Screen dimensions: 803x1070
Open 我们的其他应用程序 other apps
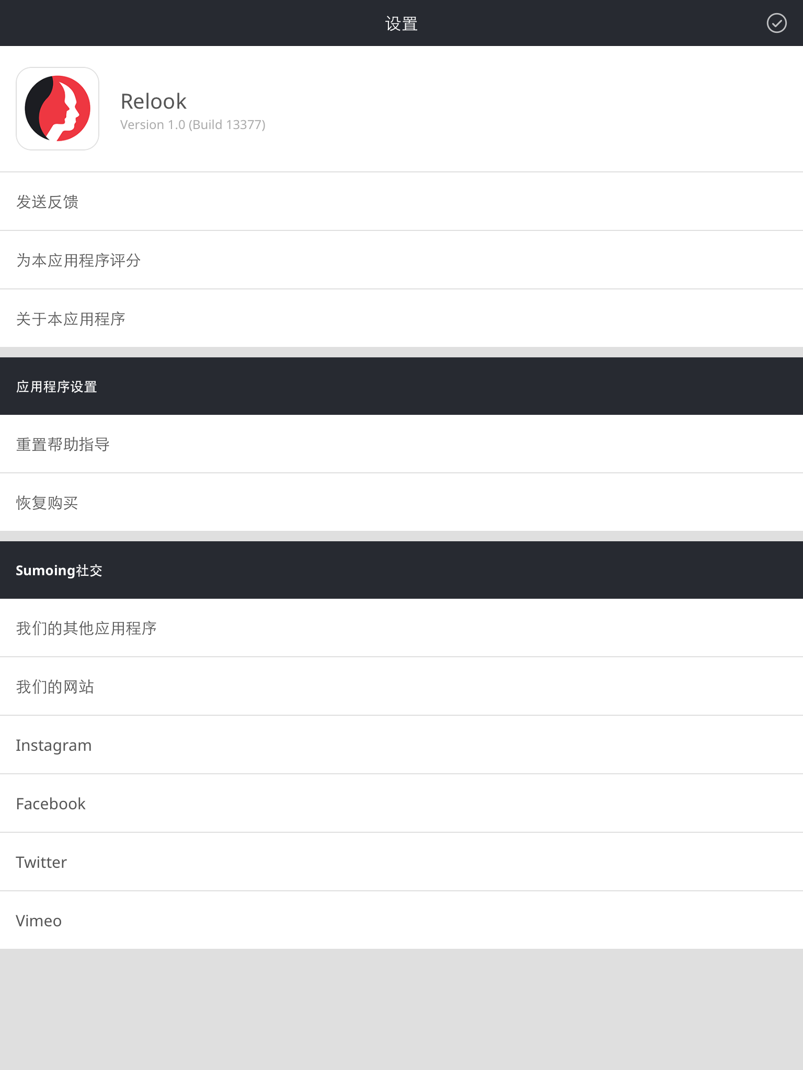(401, 628)
